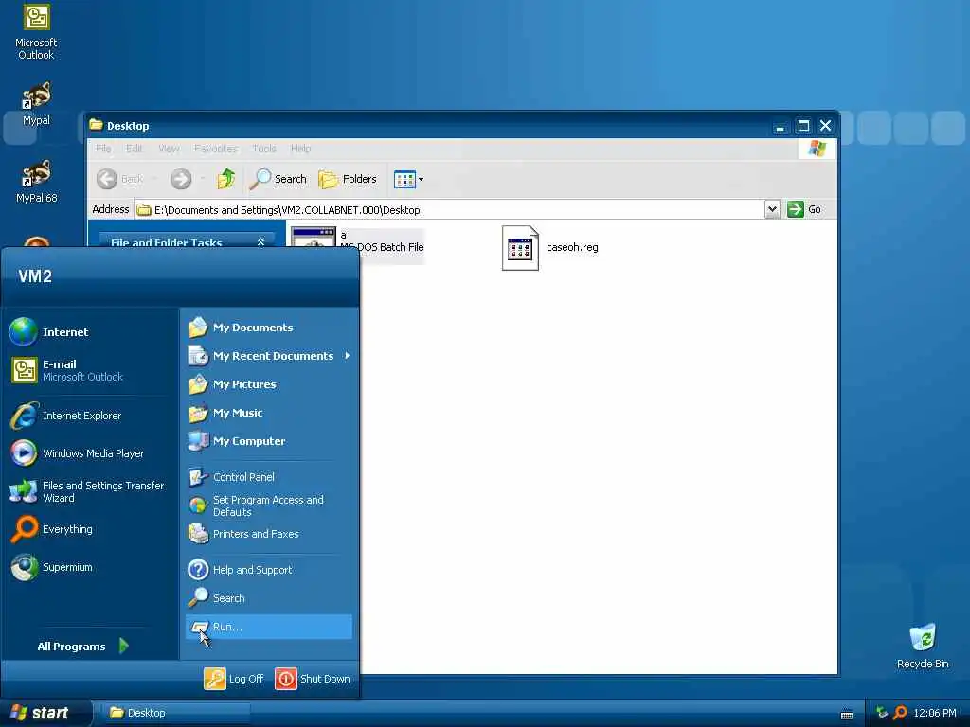Open the View menu

[169, 149]
